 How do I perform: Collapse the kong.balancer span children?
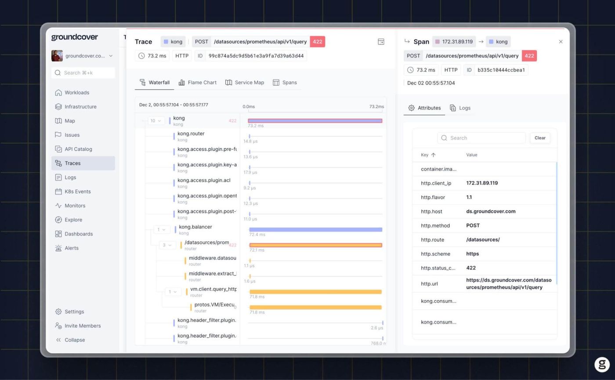162,230
